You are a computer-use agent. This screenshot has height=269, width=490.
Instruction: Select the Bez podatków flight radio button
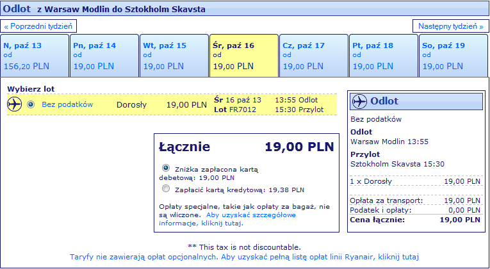click(x=31, y=104)
